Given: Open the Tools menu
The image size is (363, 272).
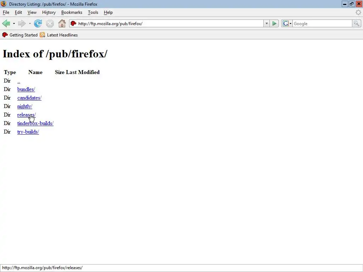Looking at the screenshot, I should [x=93, y=12].
